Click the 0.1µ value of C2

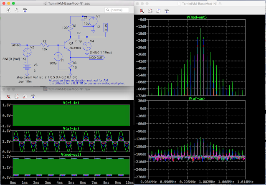(x=79, y=41)
